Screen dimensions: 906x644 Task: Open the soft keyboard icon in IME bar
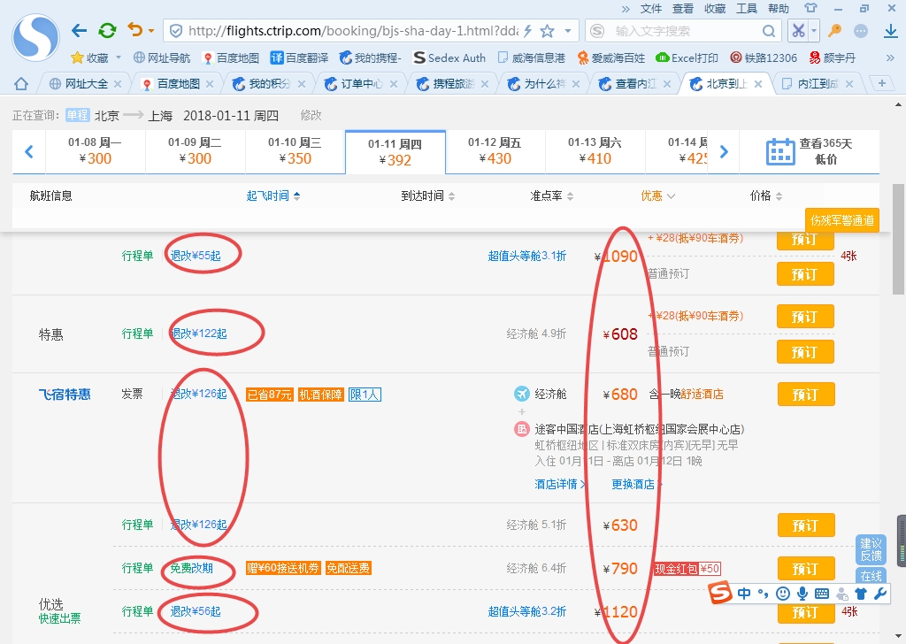(x=822, y=594)
